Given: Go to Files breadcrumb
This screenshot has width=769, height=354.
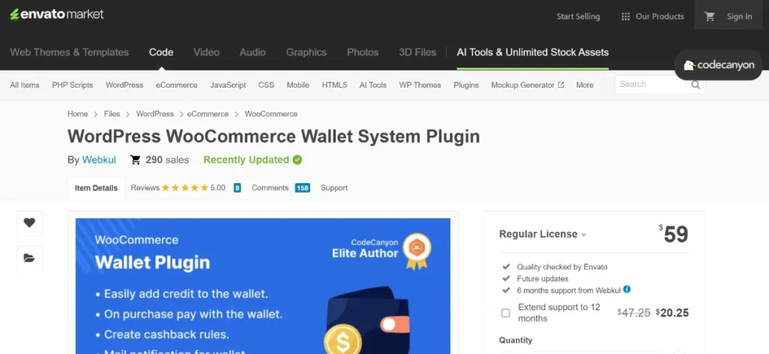Looking at the screenshot, I should 112,113.
